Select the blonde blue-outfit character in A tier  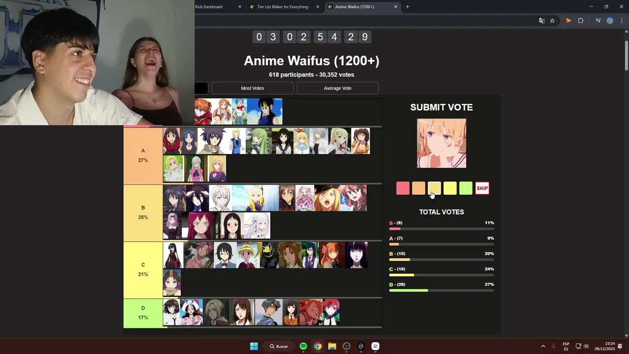(x=236, y=141)
